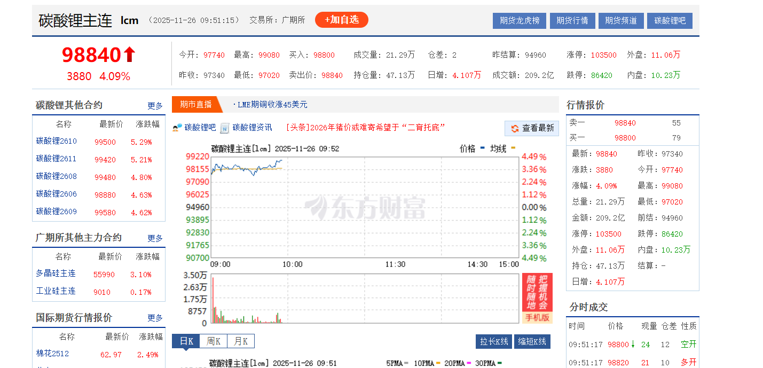Open 更多 for 碳酸锂其他合约
The image size is (763, 368).
155,106
